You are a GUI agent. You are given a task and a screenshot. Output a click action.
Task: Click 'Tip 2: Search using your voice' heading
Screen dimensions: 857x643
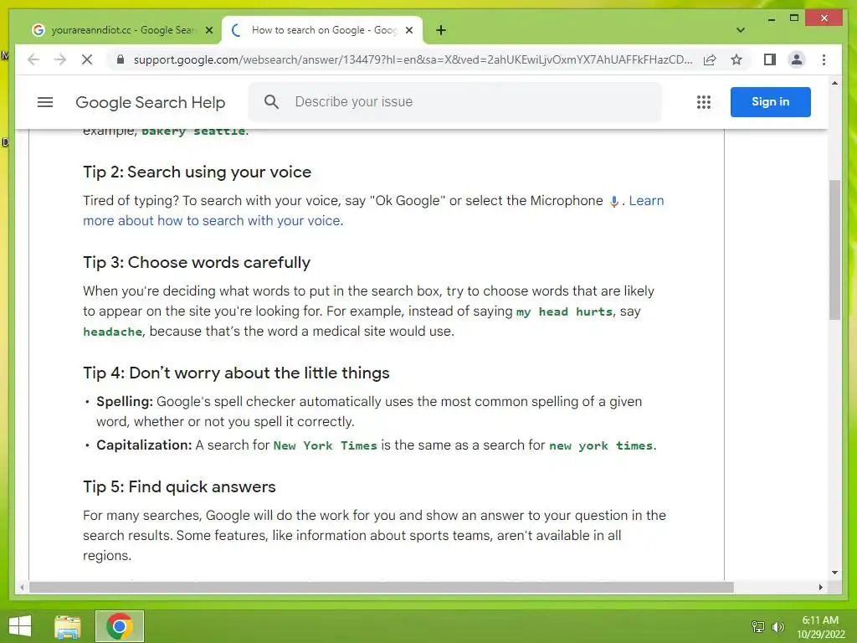pyautogui.click(x=197, y=172)
